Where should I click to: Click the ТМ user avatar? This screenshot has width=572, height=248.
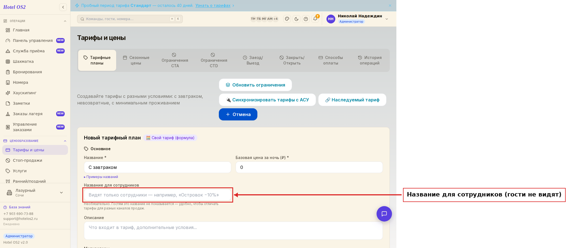[x=253, y=19]
